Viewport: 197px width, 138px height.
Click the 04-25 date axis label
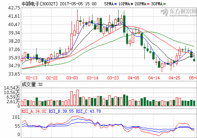tap(174, 78)
